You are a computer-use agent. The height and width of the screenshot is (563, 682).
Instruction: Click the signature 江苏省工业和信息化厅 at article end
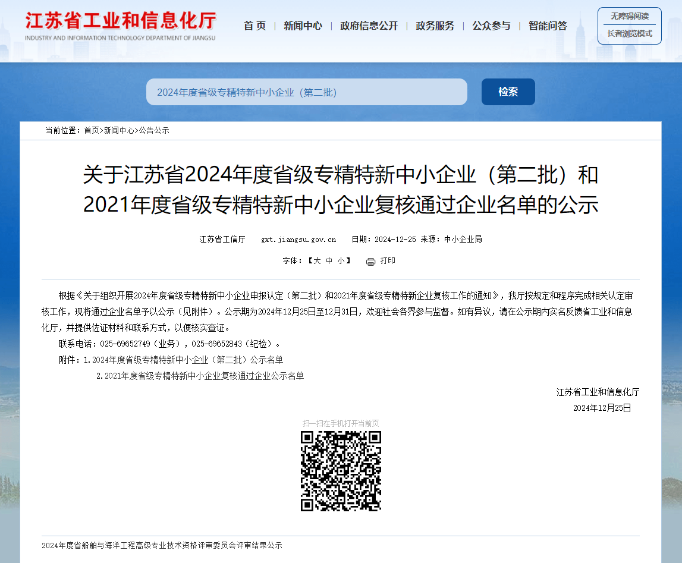coord(598,392)
